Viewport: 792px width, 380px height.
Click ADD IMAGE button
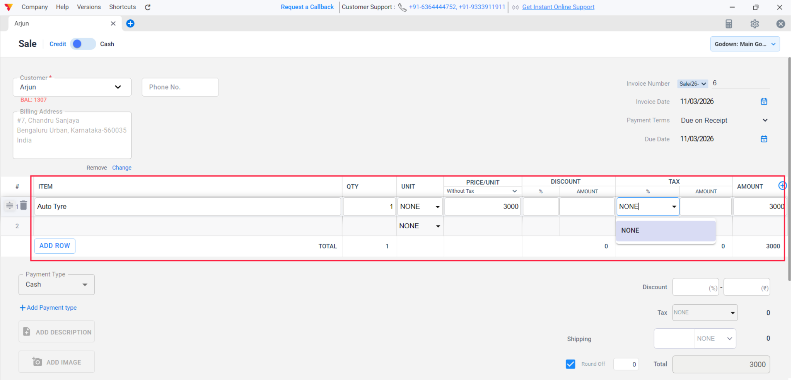[57, 362]
